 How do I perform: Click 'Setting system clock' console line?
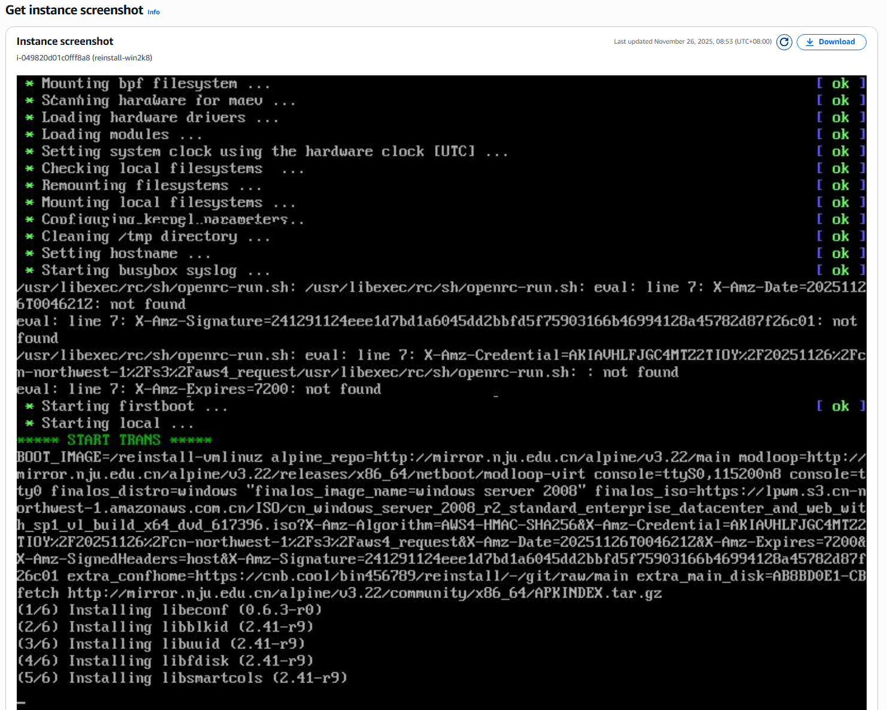[x=267, y=152]
